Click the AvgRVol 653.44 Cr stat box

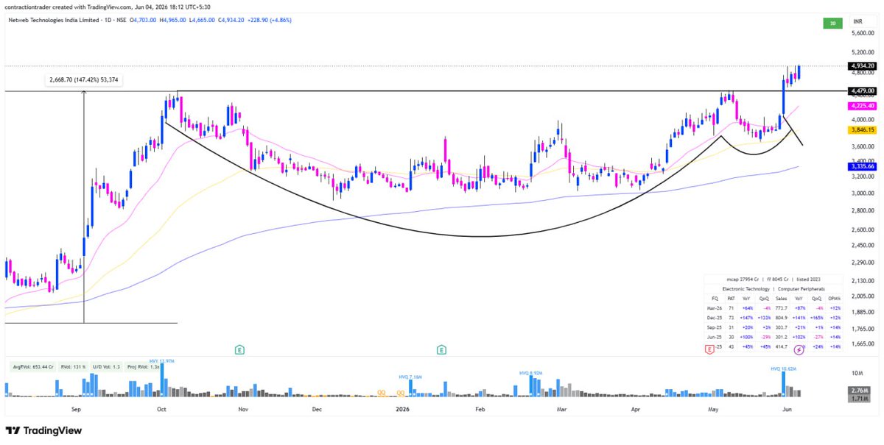35,366
